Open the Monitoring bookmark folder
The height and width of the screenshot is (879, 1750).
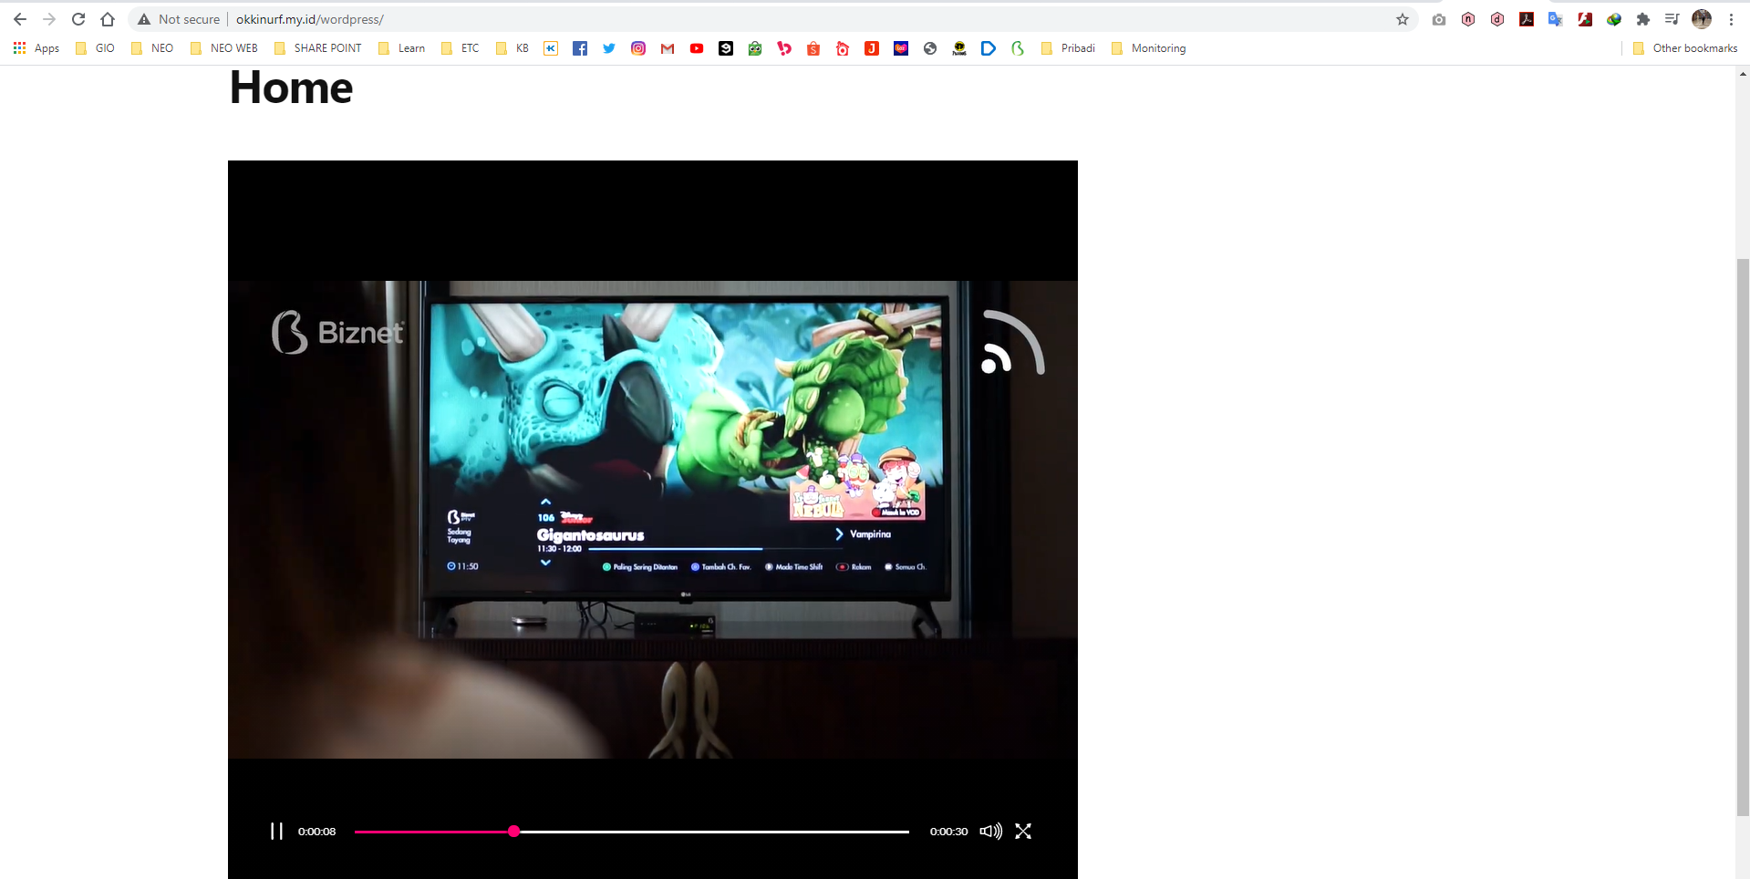[x=1148, y=48]
